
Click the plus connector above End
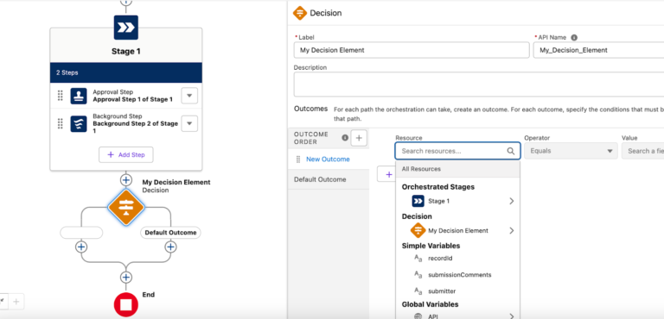125,277
